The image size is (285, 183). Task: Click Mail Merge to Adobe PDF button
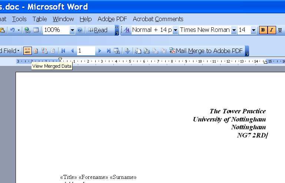pos(206,51)
